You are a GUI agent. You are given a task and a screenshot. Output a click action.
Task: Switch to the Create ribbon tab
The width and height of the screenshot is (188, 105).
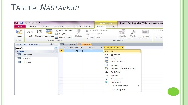point(45,26)
